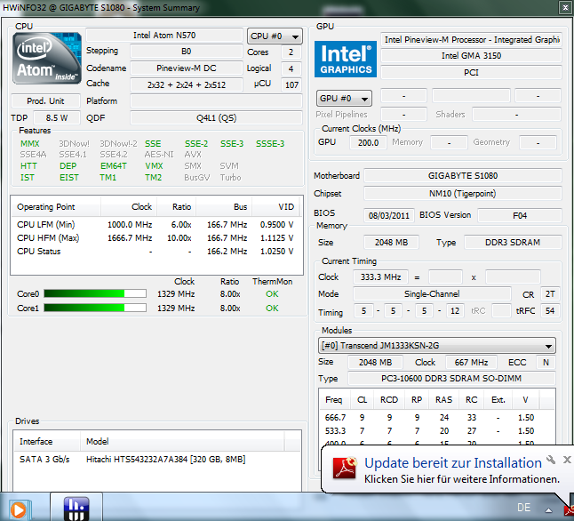
Task: Click the drives Interface column header
Action: (x=47, y=441)
